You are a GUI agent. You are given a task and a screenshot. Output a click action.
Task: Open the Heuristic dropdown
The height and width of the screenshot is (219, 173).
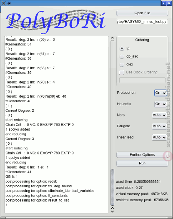[x=160, y=104]
